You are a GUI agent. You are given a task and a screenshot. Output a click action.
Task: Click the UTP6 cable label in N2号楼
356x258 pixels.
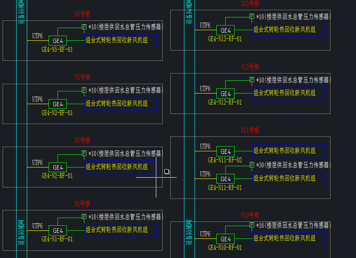coord(37,162)
